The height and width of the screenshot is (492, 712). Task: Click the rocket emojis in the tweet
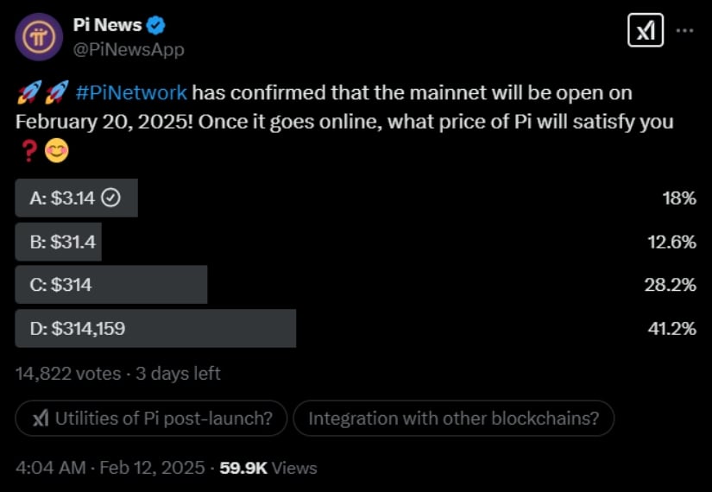click(42, 93)
